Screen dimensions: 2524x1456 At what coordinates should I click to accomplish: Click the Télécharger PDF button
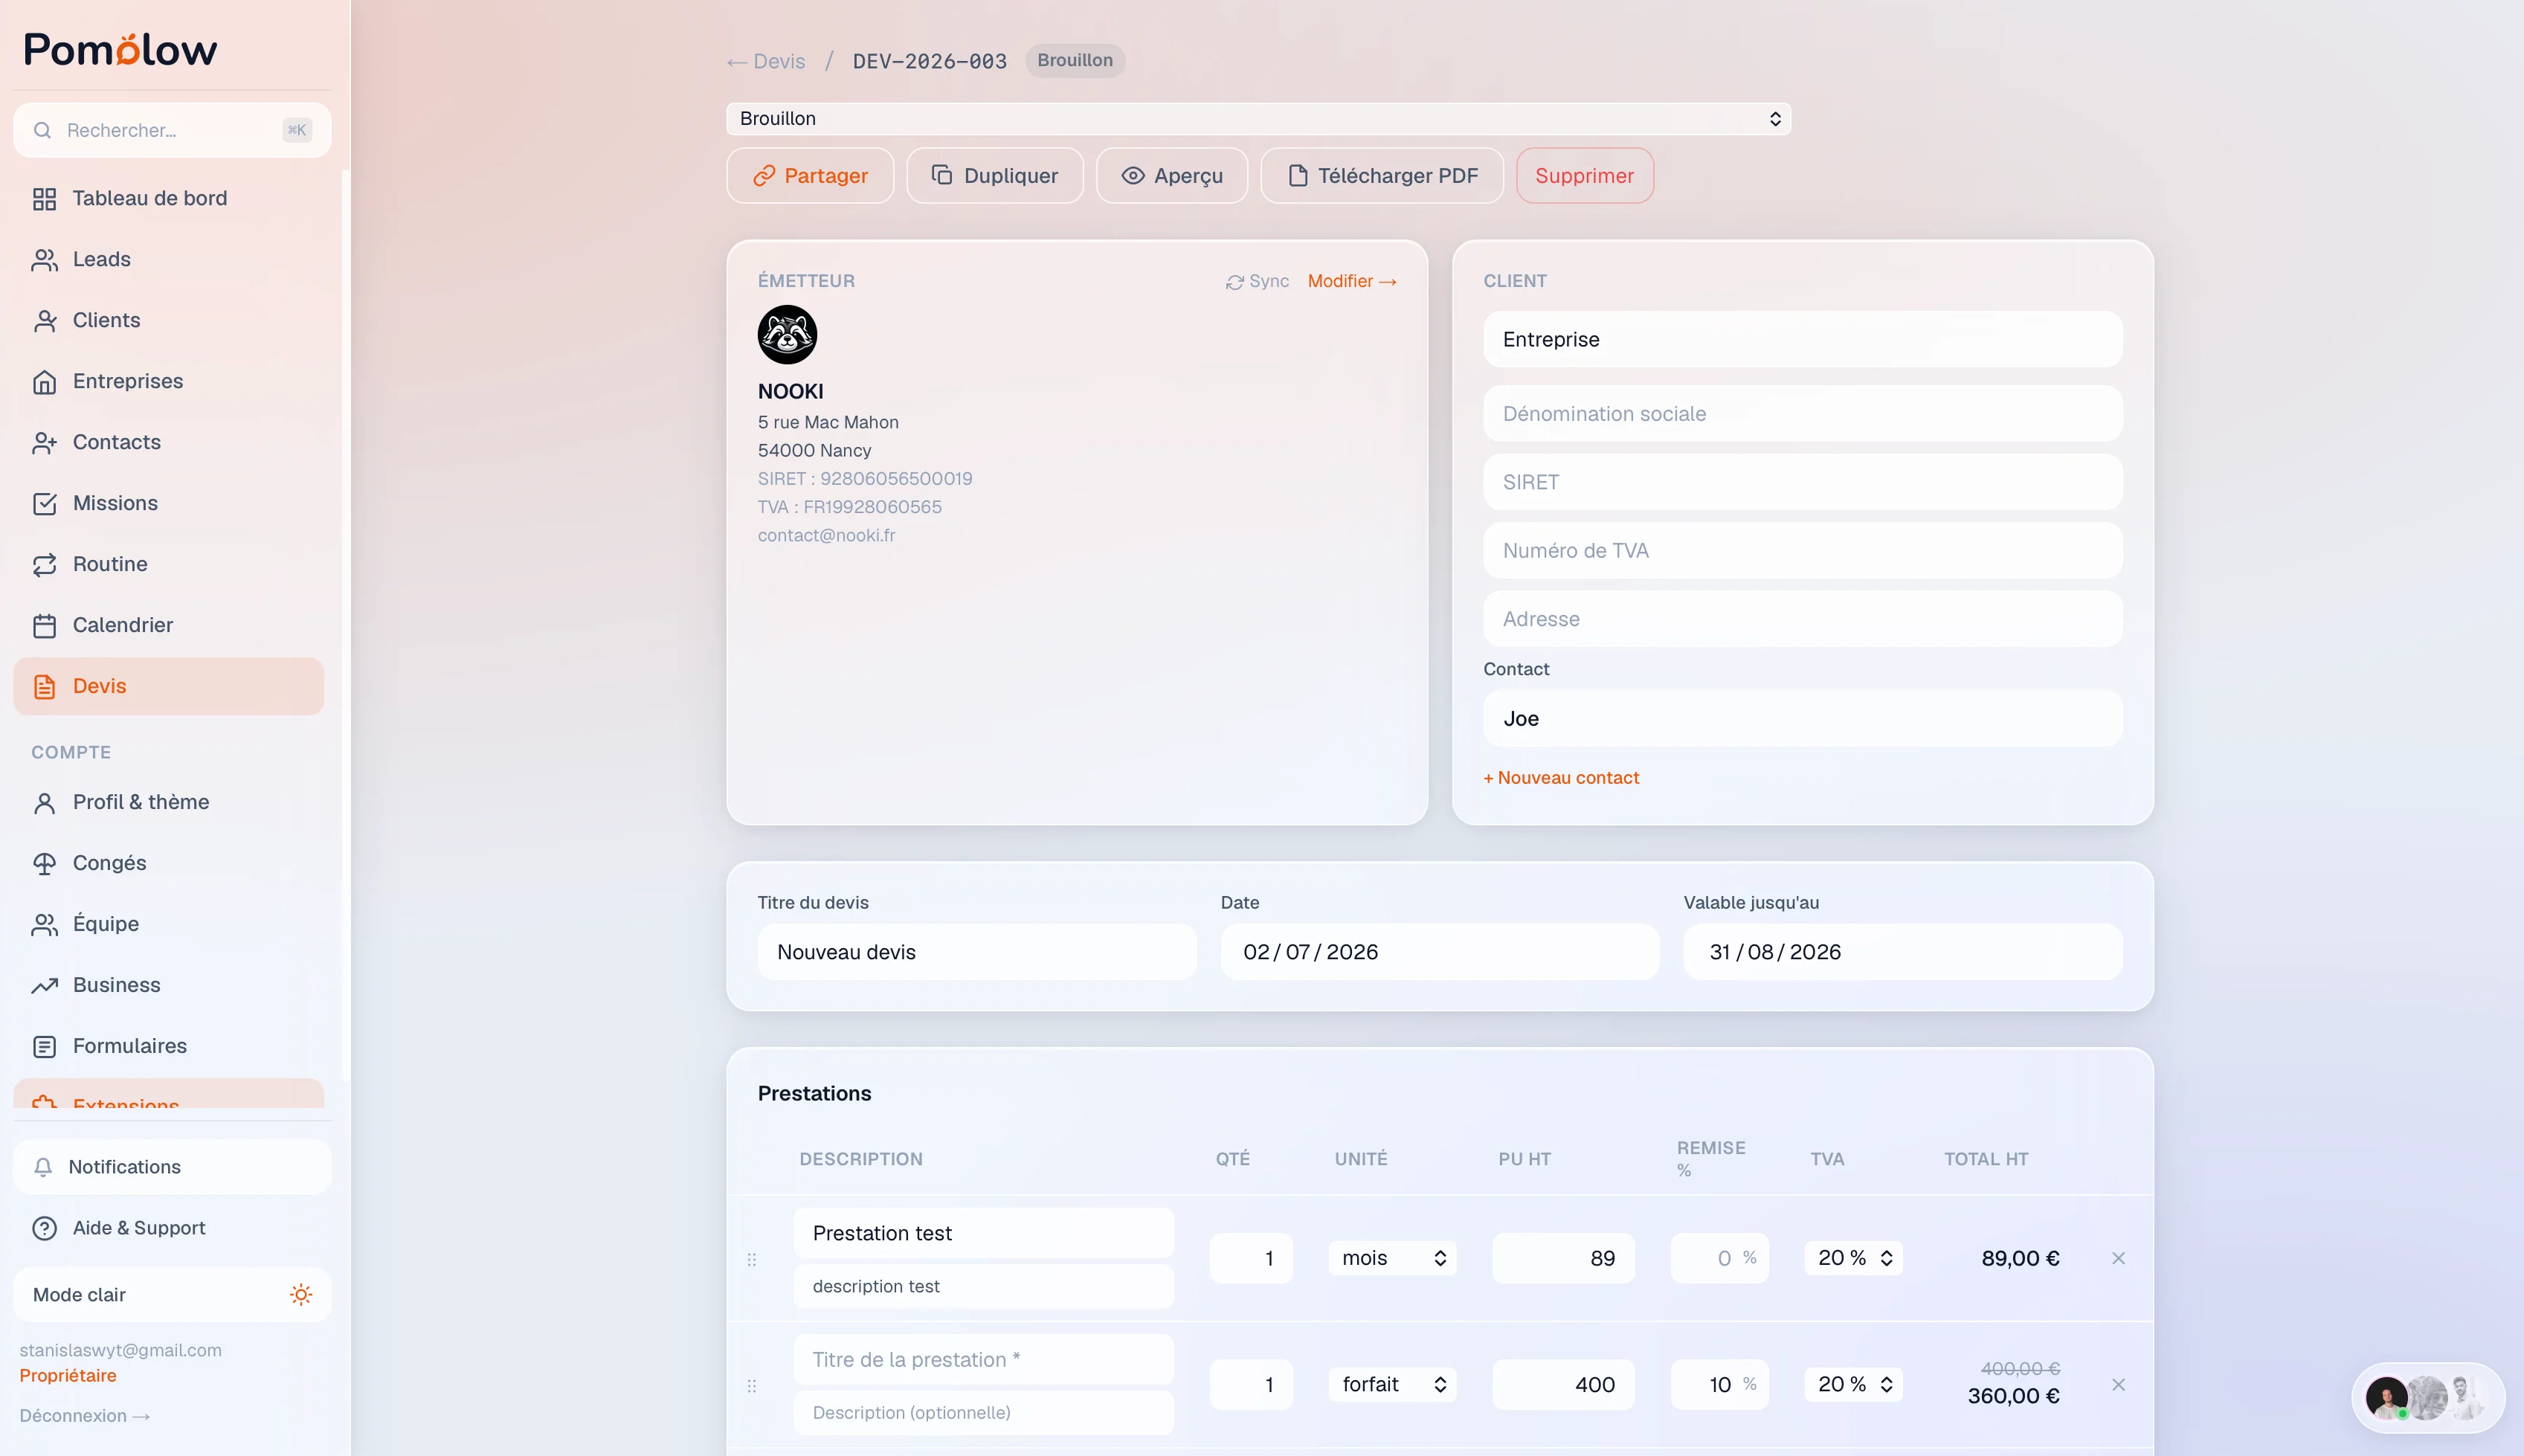click(x=1382, y=176)
